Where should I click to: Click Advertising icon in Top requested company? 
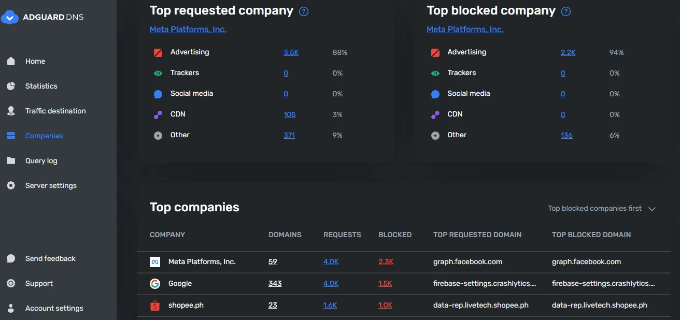pyautogui.click(x=158, y=52)
